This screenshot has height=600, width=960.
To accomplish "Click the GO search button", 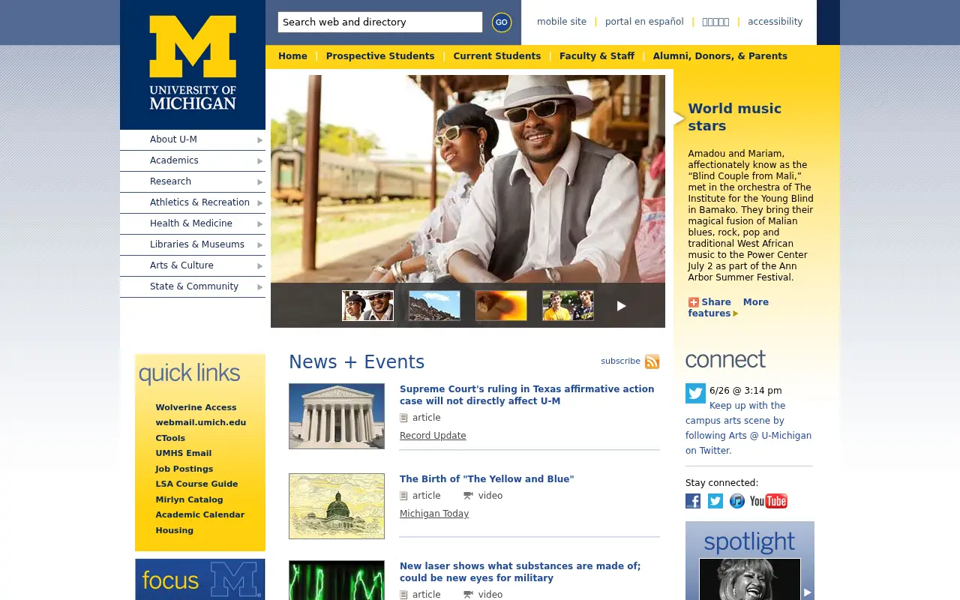I will pyautogui.click(x=502, y=22).
